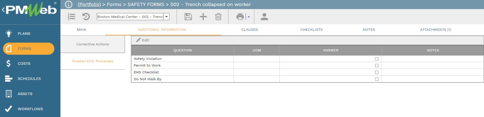
Task: Click the ANSWER column header
Action: click(331, 50)
